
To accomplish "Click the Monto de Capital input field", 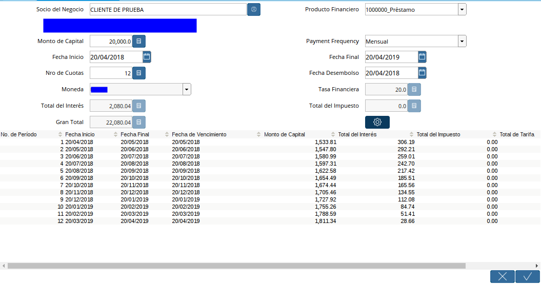I will (x=111, y=42).
